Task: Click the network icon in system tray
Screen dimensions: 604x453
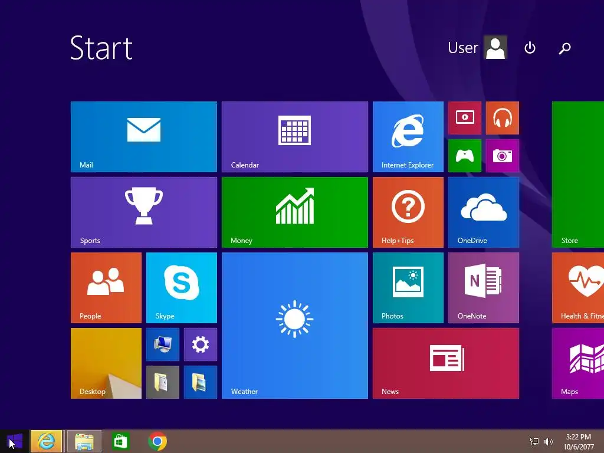Action: [534, 441]
